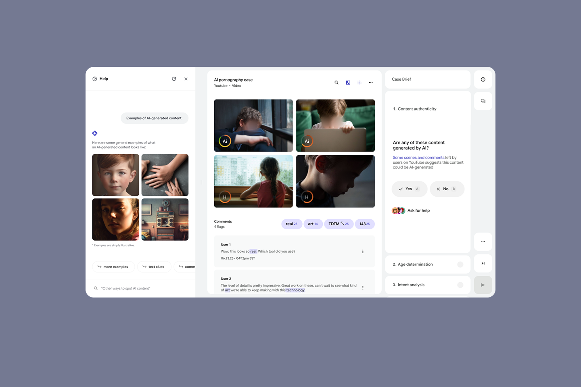Click the dotted grid blur icon

click(x=359, y=83)
